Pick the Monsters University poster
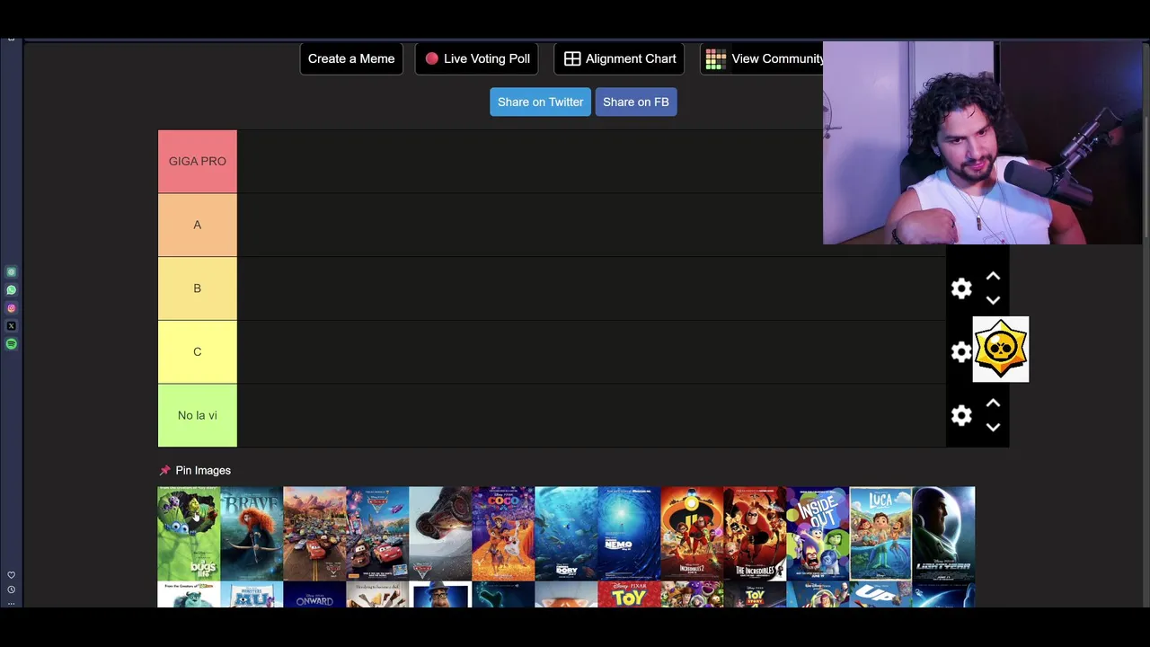Image resolution: width=1150 pixels, height=647 pixels. pyautogui.click(x=252, y=594)
